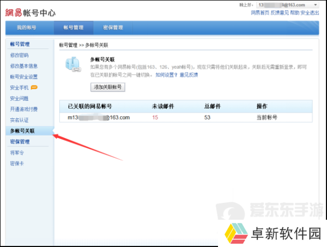Select 安全问题 in the sidebar

click(x=20, y=99)
